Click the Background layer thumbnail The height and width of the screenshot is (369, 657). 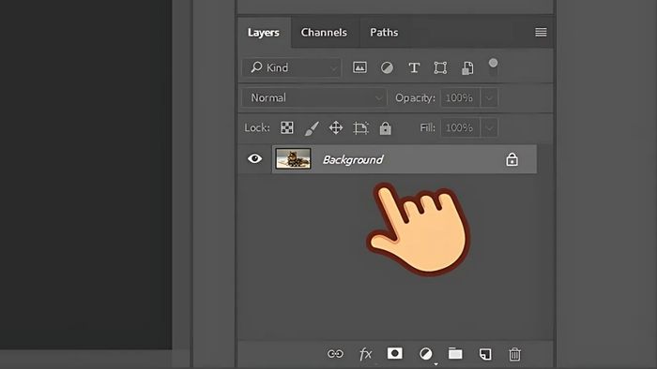(x=293, y=159)
